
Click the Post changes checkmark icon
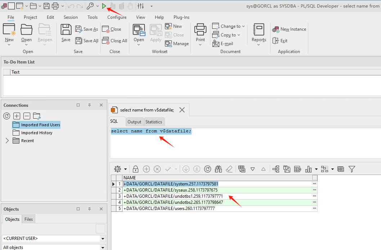tap(168, 169)
